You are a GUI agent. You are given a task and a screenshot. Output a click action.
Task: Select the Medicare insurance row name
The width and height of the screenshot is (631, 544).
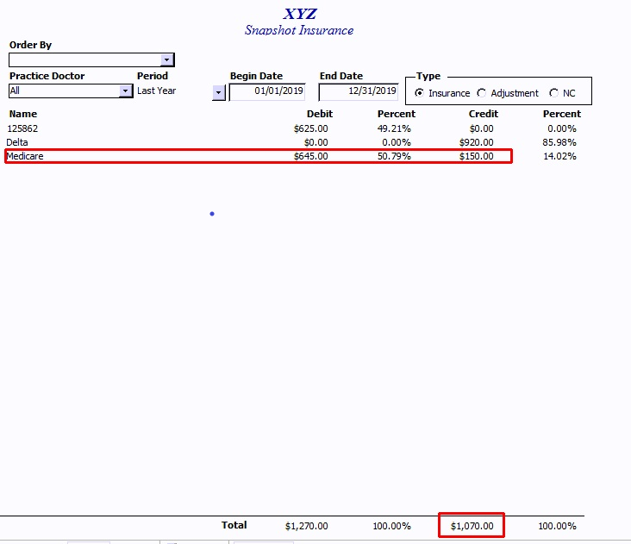(25, 156)
